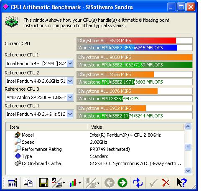Click the Speed row magnifier icon
209x191 pixels.
pyautogui.click(x=18, y=142)
